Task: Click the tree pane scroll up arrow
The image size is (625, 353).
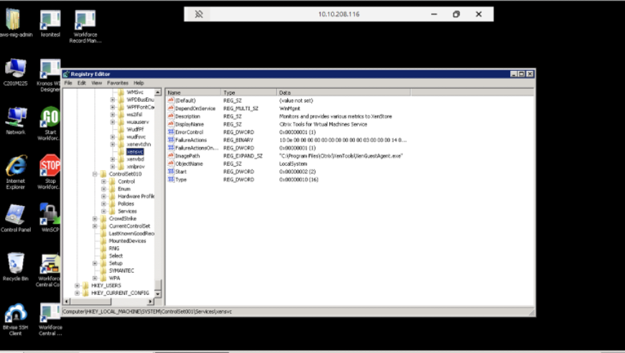Action: pos(158,93)
